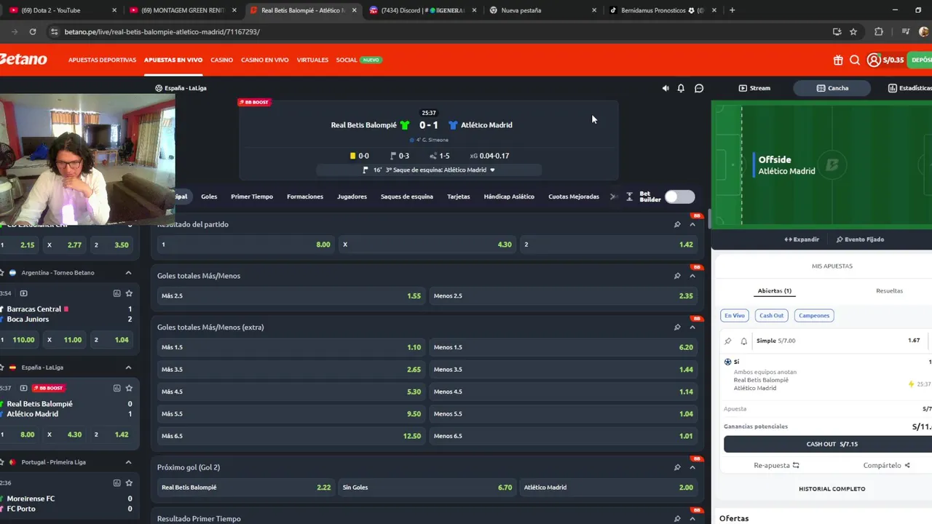Open Historial Completo link
The image size is (932, 524).
coord(832,489)
